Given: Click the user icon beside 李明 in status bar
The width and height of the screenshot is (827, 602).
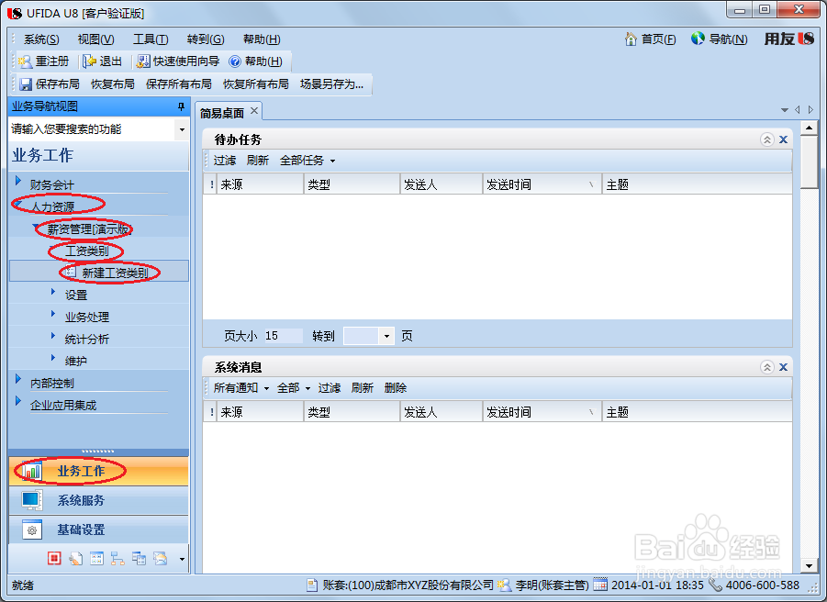Looking at the screenshot, I should click(504, 585).
